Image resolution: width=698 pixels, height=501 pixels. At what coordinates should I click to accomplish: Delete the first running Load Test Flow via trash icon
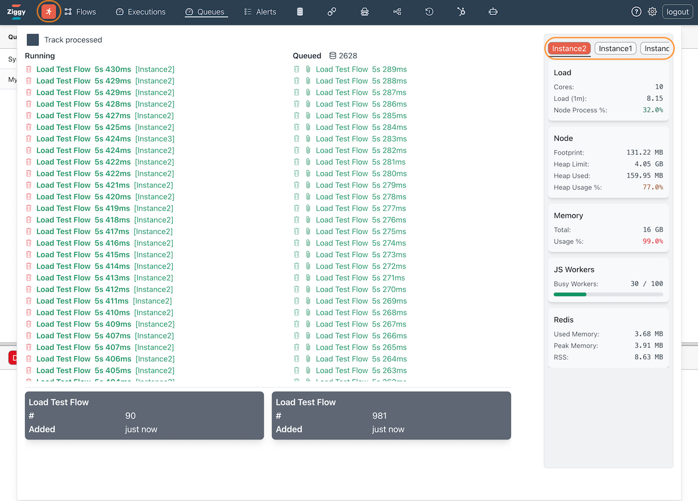coord(29,69)
